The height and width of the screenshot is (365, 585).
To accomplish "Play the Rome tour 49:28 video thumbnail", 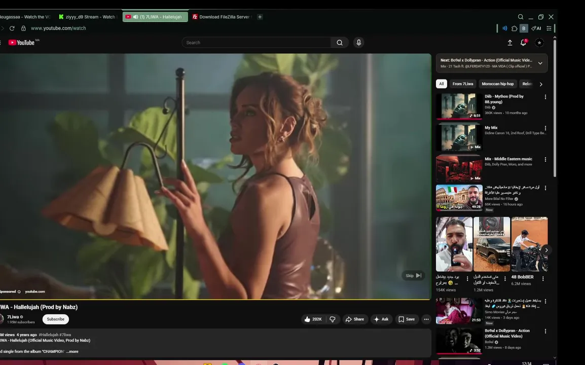I will [x=459, y=197].
